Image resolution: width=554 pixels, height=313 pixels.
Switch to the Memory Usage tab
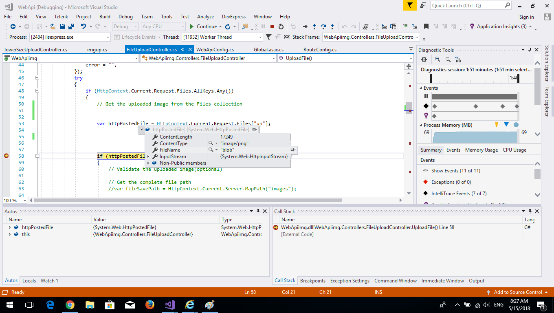481,150
